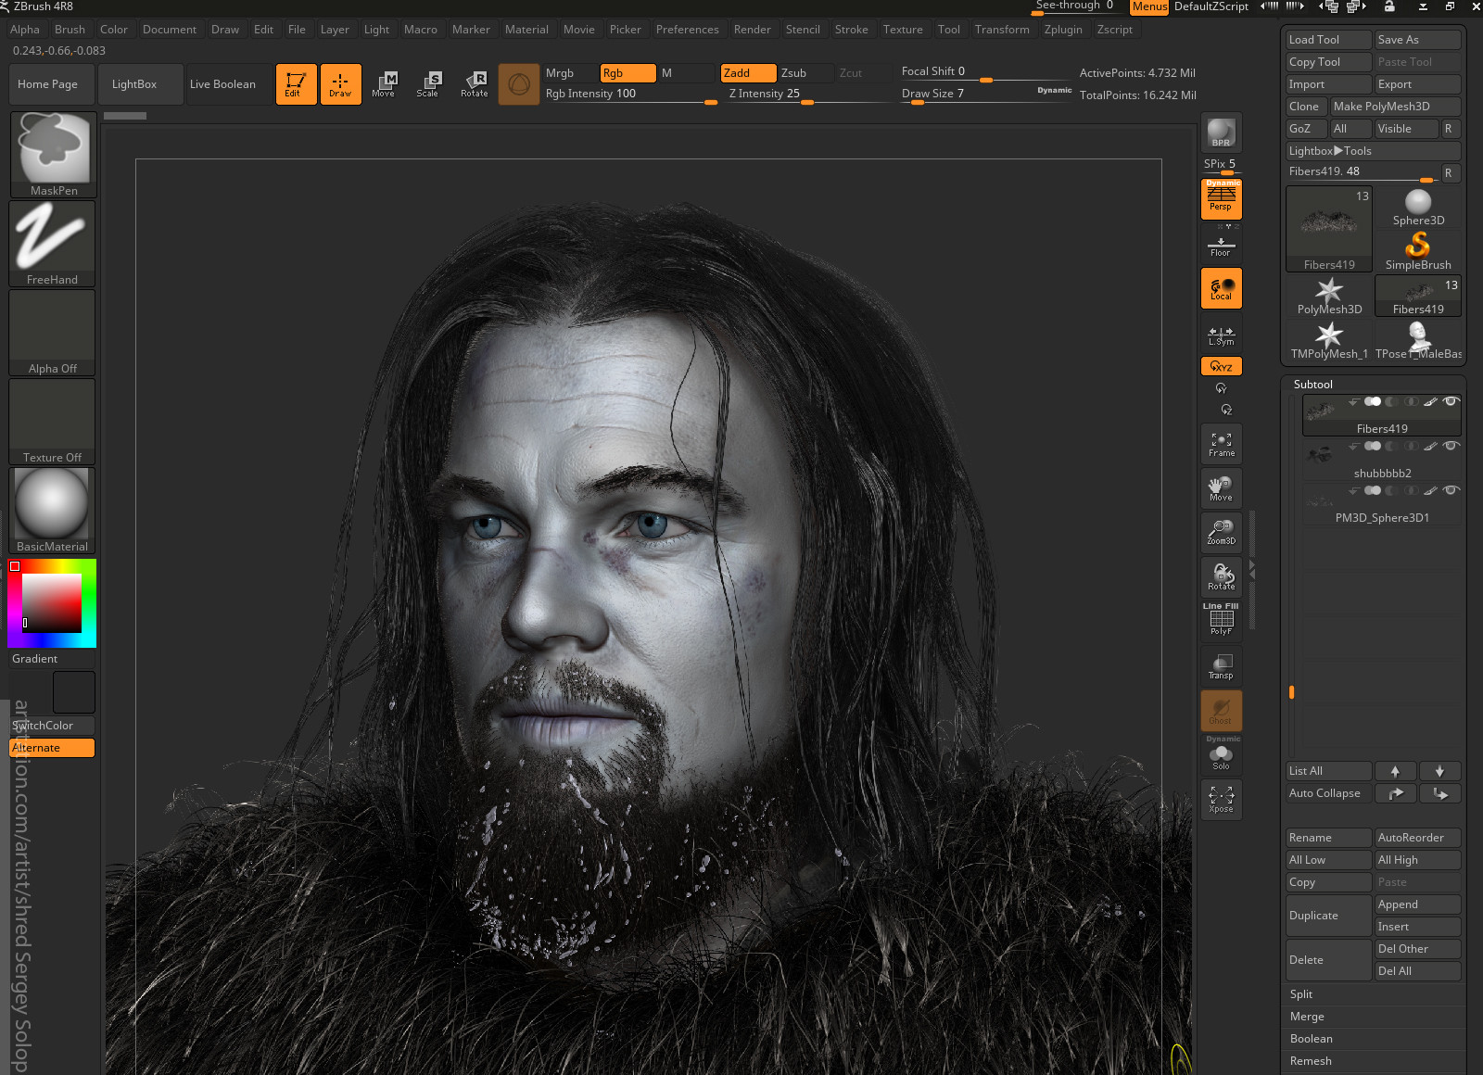The width and height of the screenshot is (1483, 1075).
Task: Adjust the Z Intensity slider
Action: pyautogui.click(x=807, y=94)
